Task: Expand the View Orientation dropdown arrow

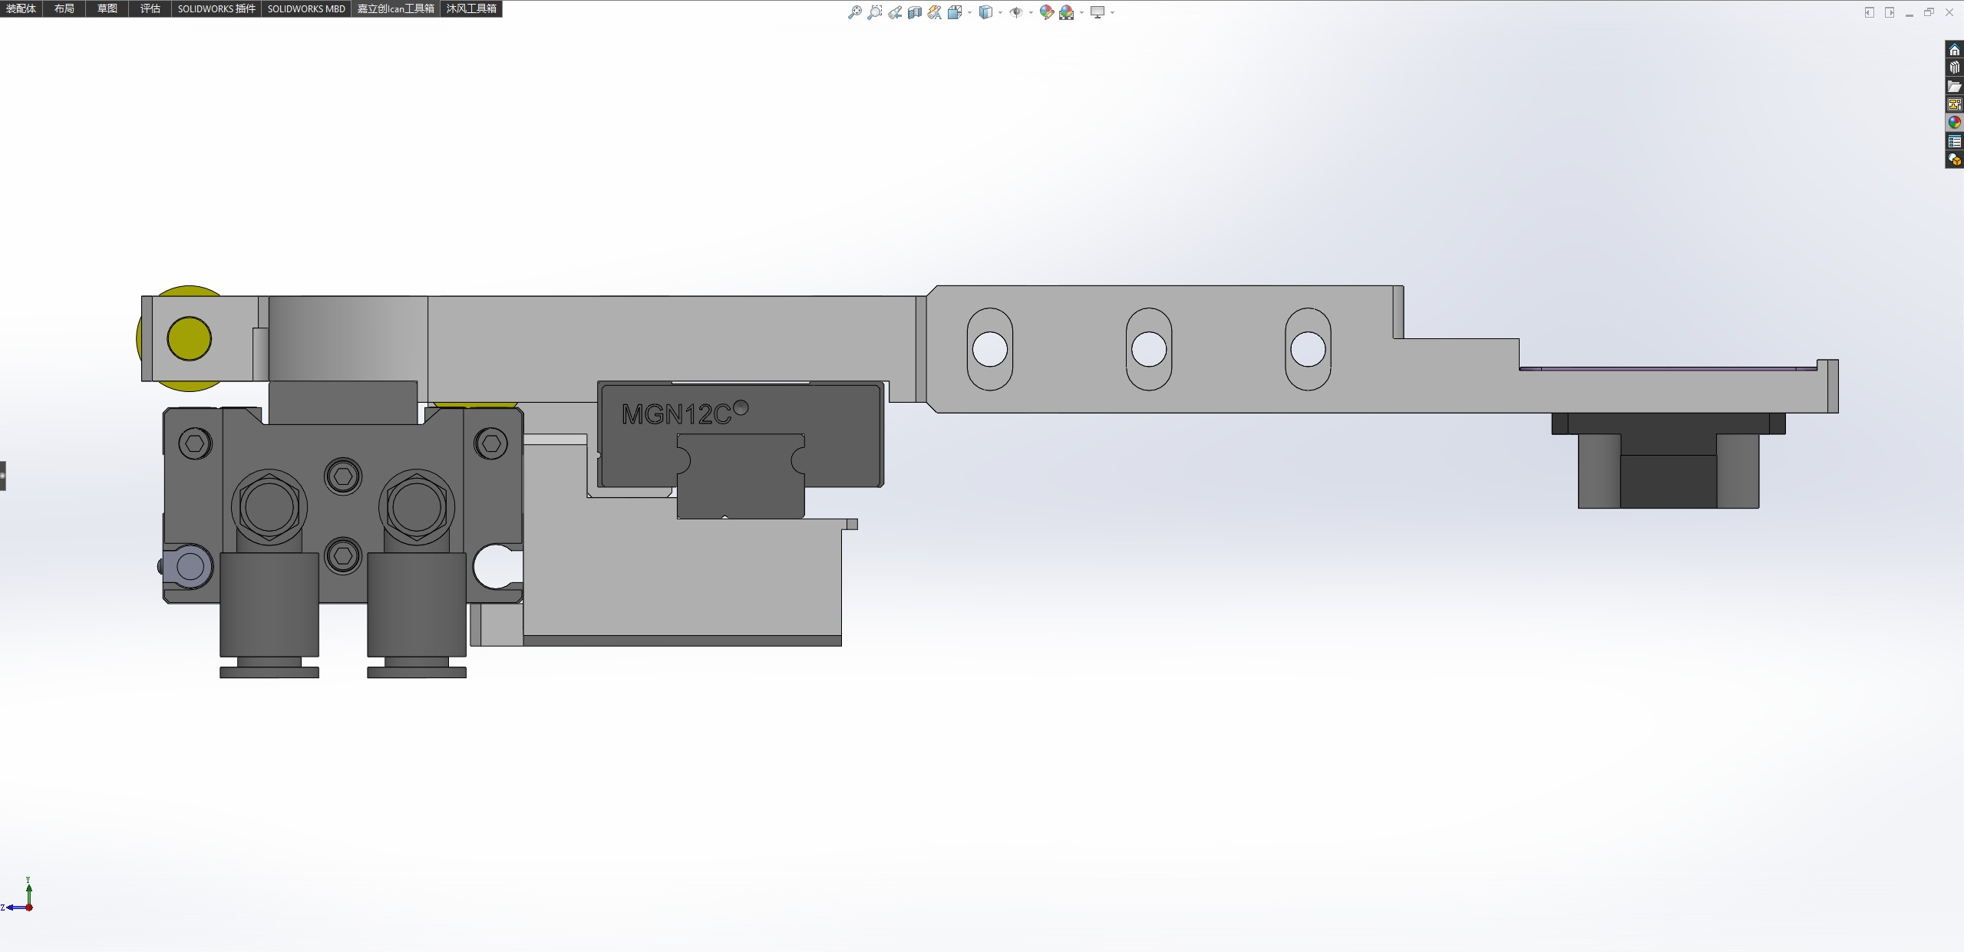Action: 970,12
